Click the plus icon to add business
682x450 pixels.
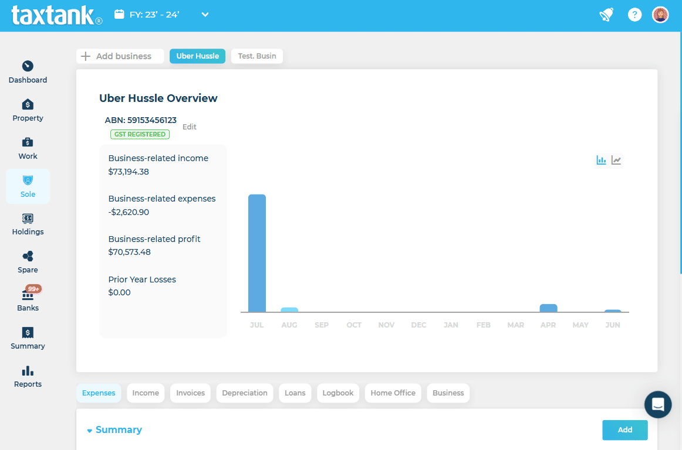86,56
